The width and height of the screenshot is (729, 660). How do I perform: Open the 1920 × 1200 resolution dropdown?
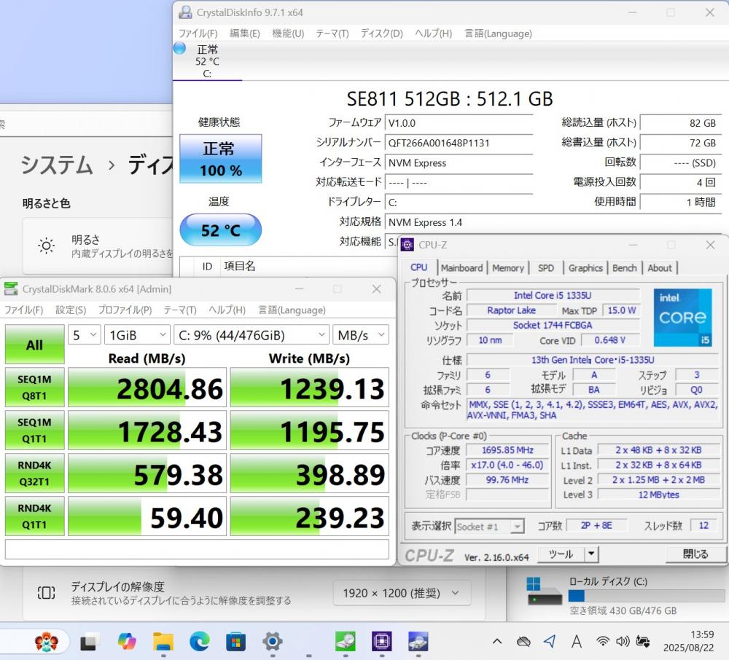(402, 593)
